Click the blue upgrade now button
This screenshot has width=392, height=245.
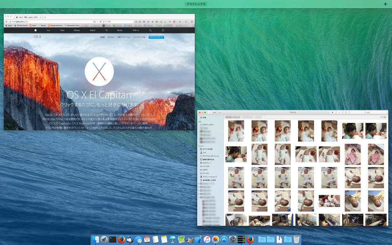click(x=156, y=37)
